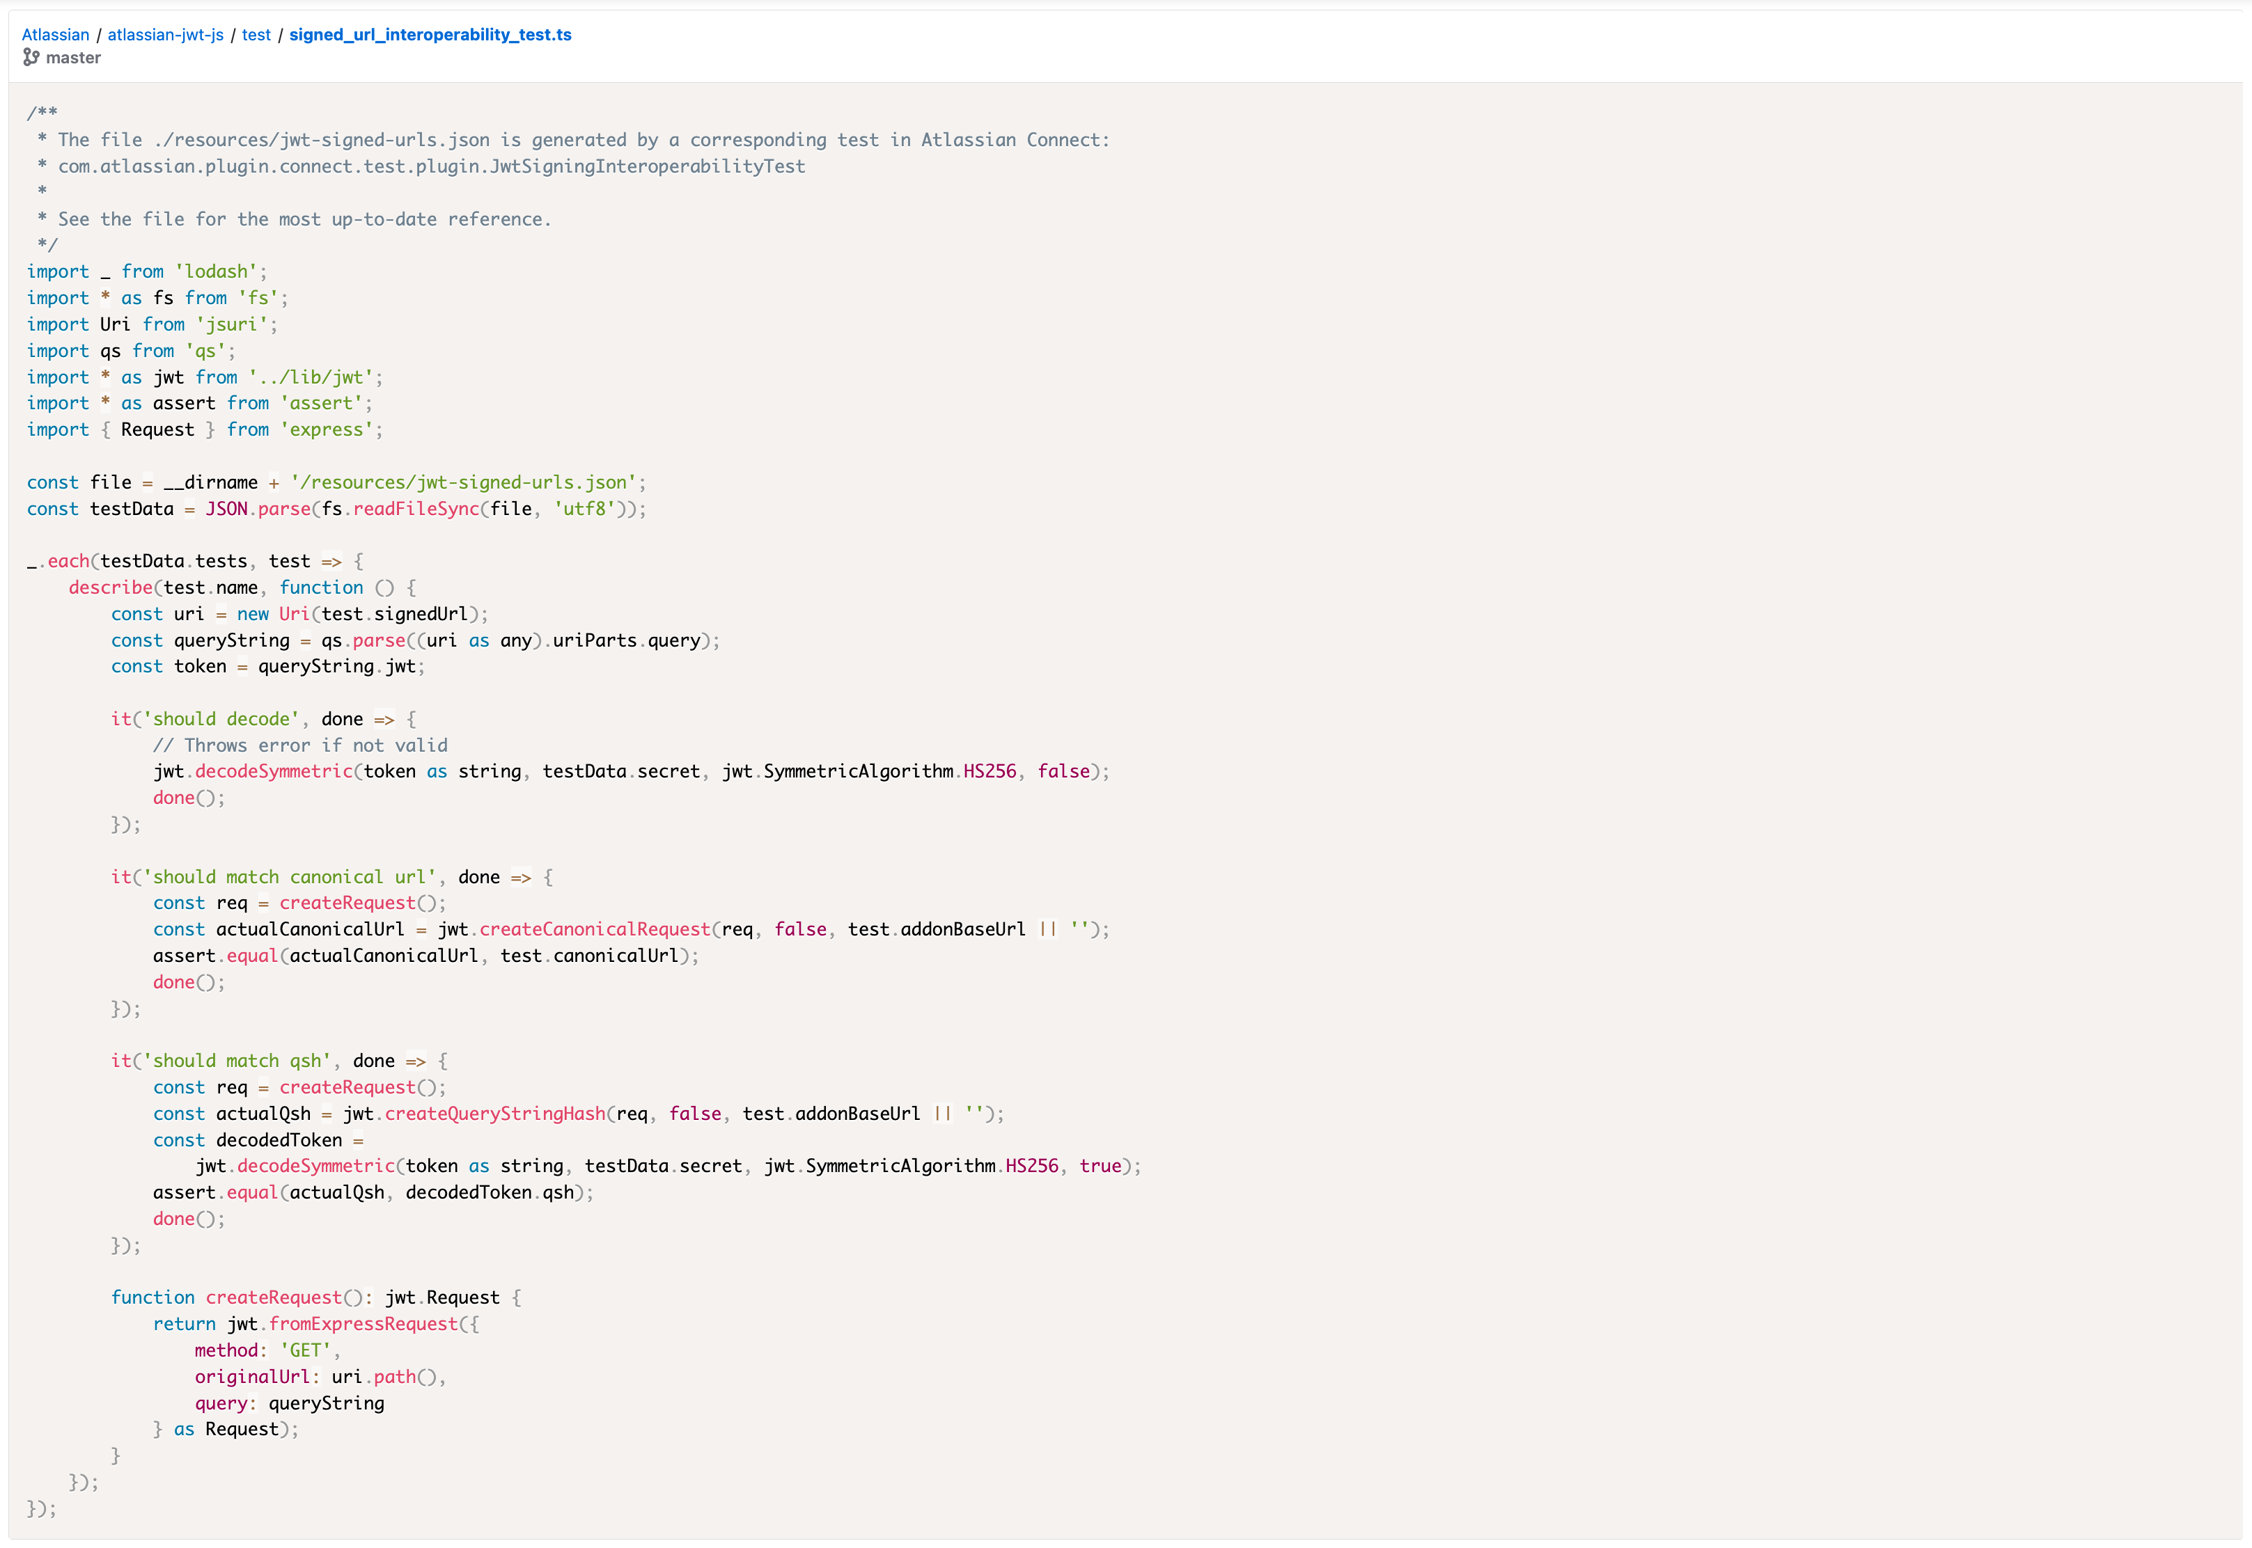Viewport: 2252px width, 1548px height.
Task: Click the 'lodash' import string
Action: click(x=220, y=271)
